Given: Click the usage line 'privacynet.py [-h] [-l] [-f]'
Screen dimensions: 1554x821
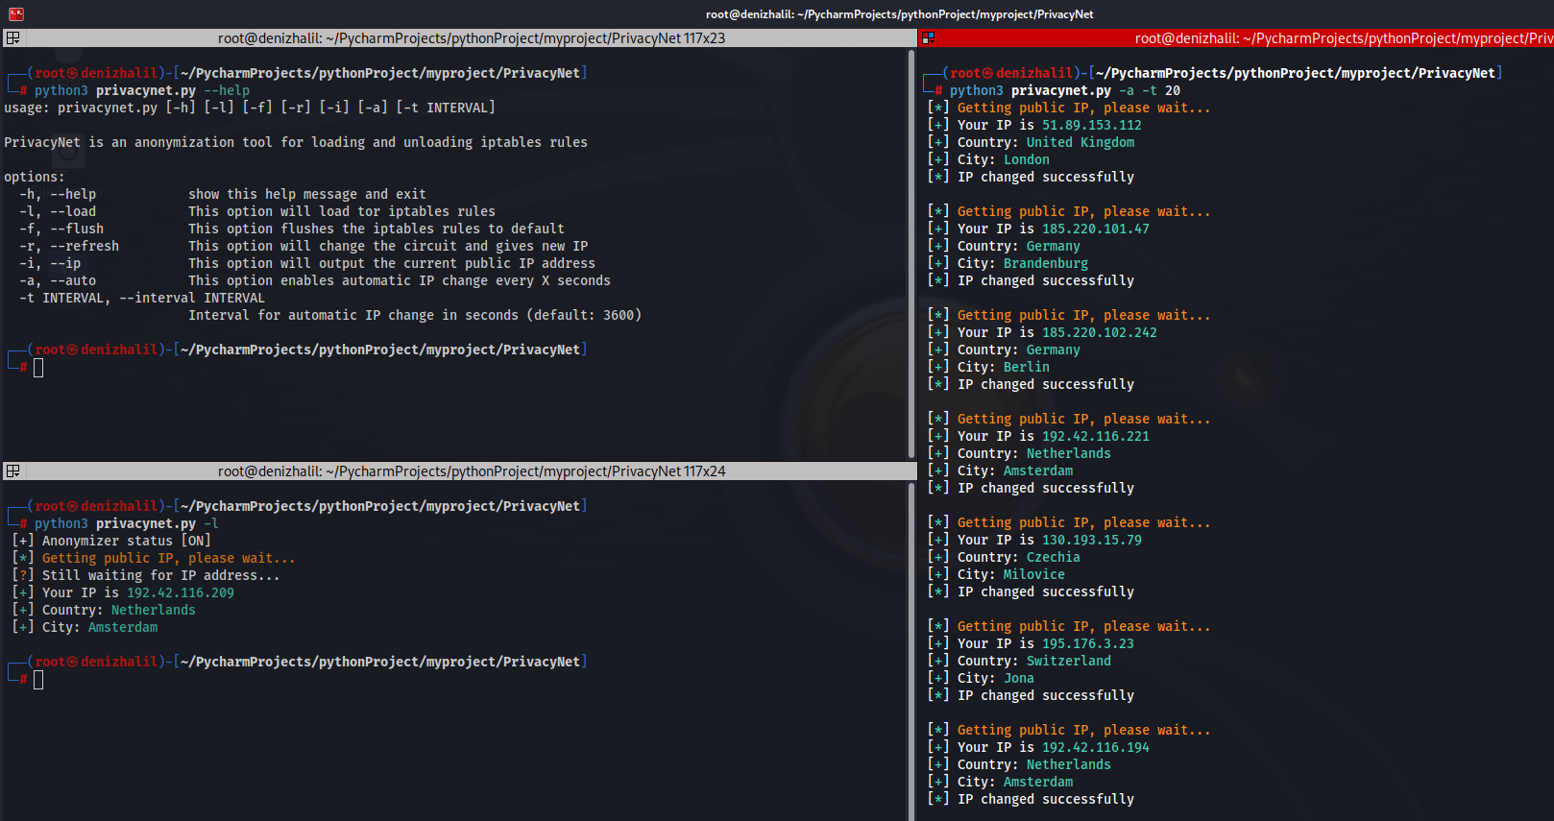Looking at the screenshot, I should coord(250,108).
